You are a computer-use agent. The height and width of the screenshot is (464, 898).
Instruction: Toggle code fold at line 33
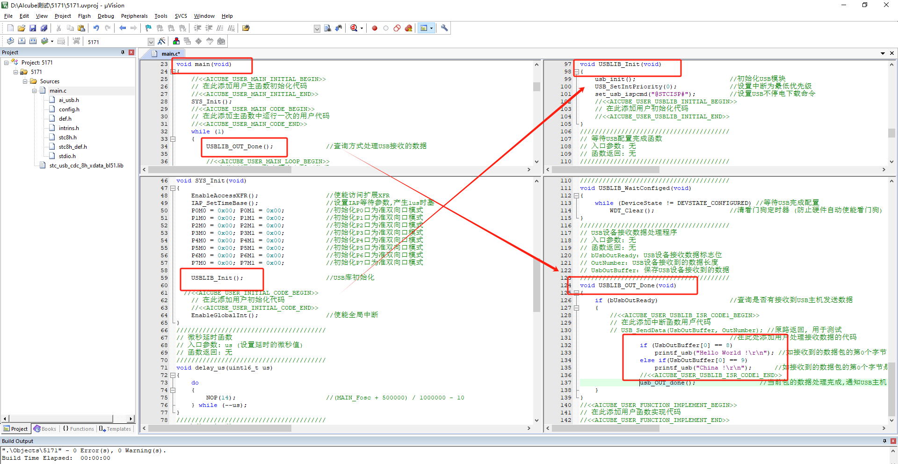173,139
